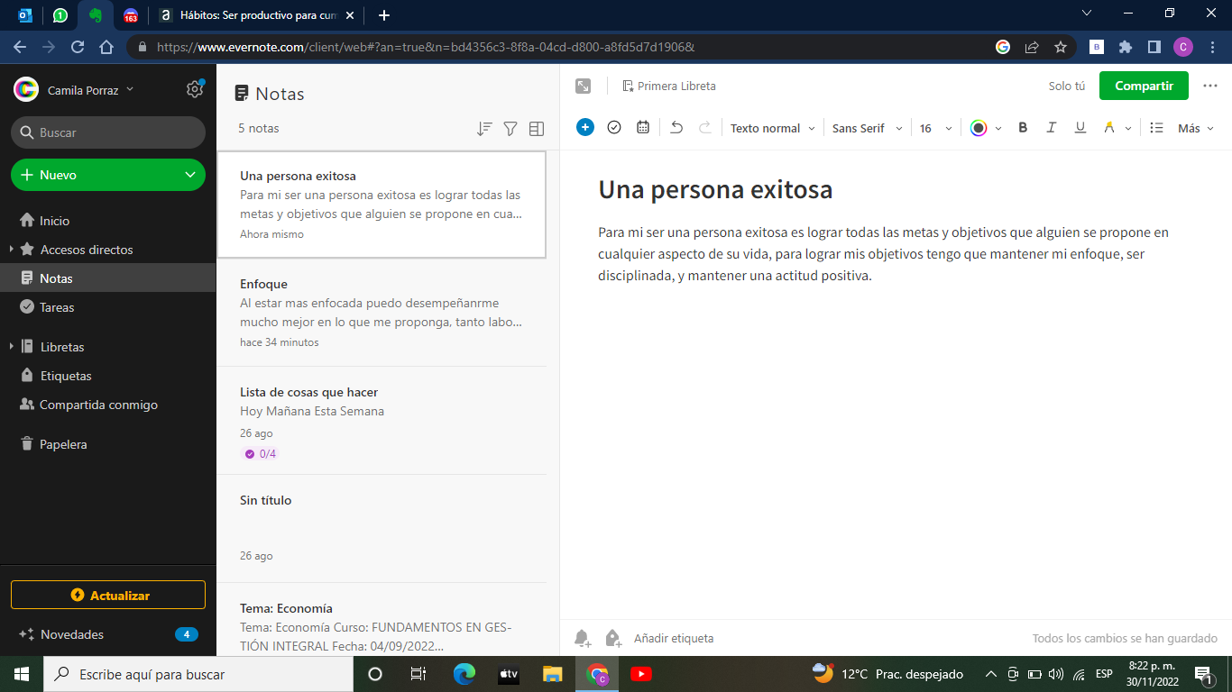Image resolution: width=1232 pixels, height=692 pixels.
Task: Go to Inicio in the sidebar
Action: pyautogui.click(x=108, y=221)
